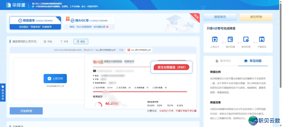Click the 核对结算 step icon
282x127 pixels.
tap(230, 39)
